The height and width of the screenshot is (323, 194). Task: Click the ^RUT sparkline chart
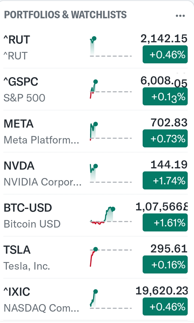111,47
